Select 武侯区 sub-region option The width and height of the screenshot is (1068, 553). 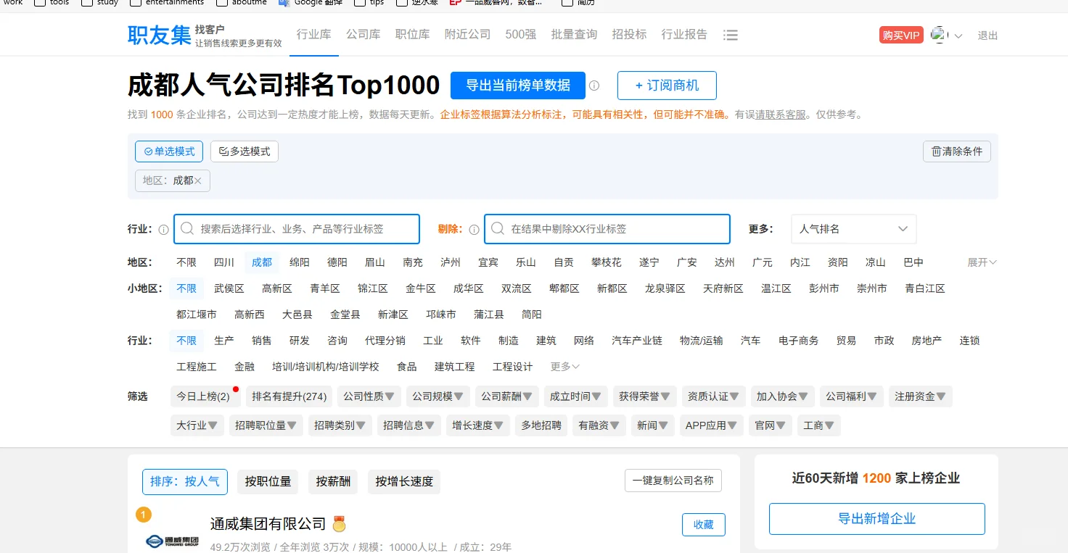click(229, 288)
